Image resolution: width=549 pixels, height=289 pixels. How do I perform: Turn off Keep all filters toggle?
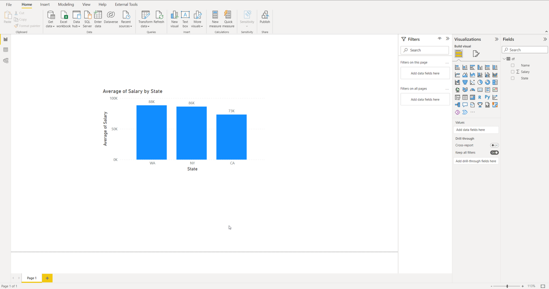494,153
